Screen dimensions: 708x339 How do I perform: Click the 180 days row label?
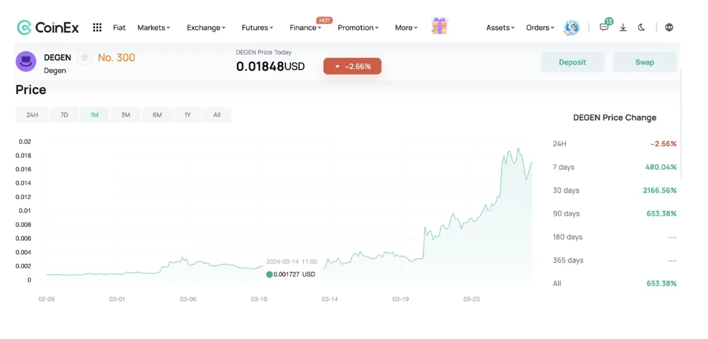pyautogui.click(x=567, y=237)
